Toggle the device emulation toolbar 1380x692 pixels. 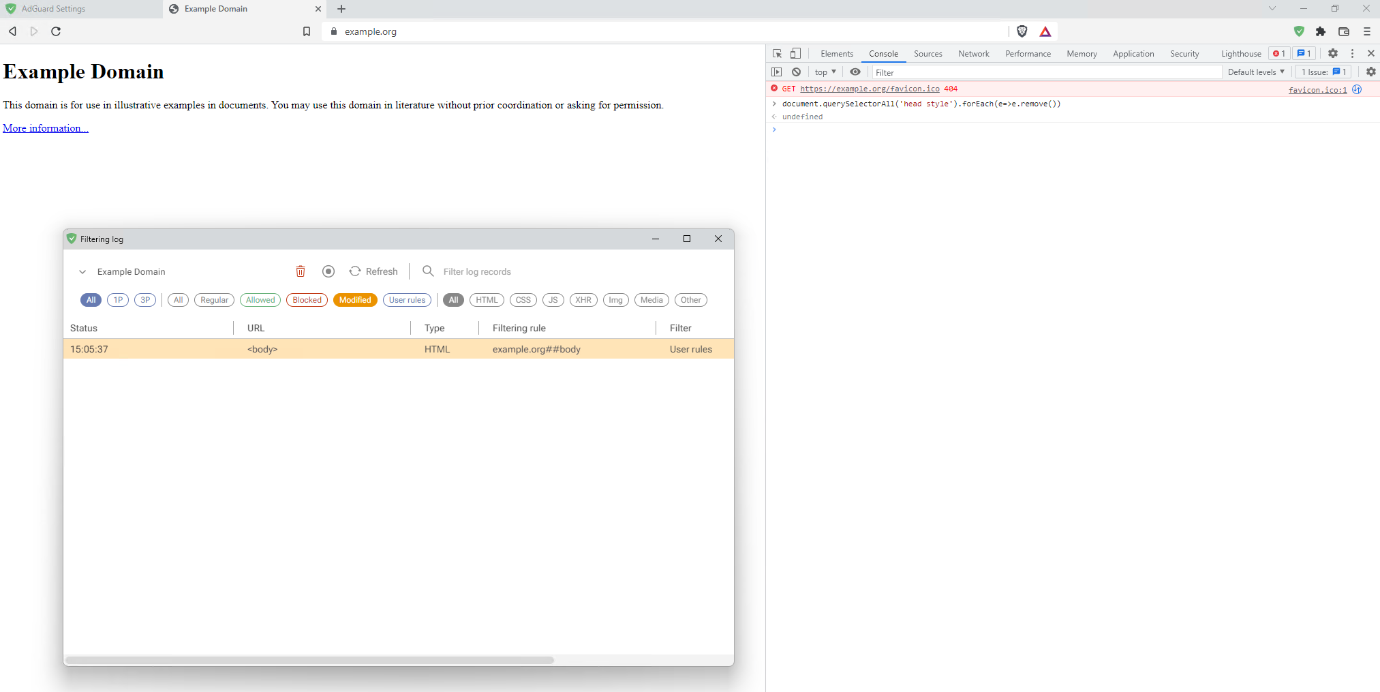coord(795,53)
